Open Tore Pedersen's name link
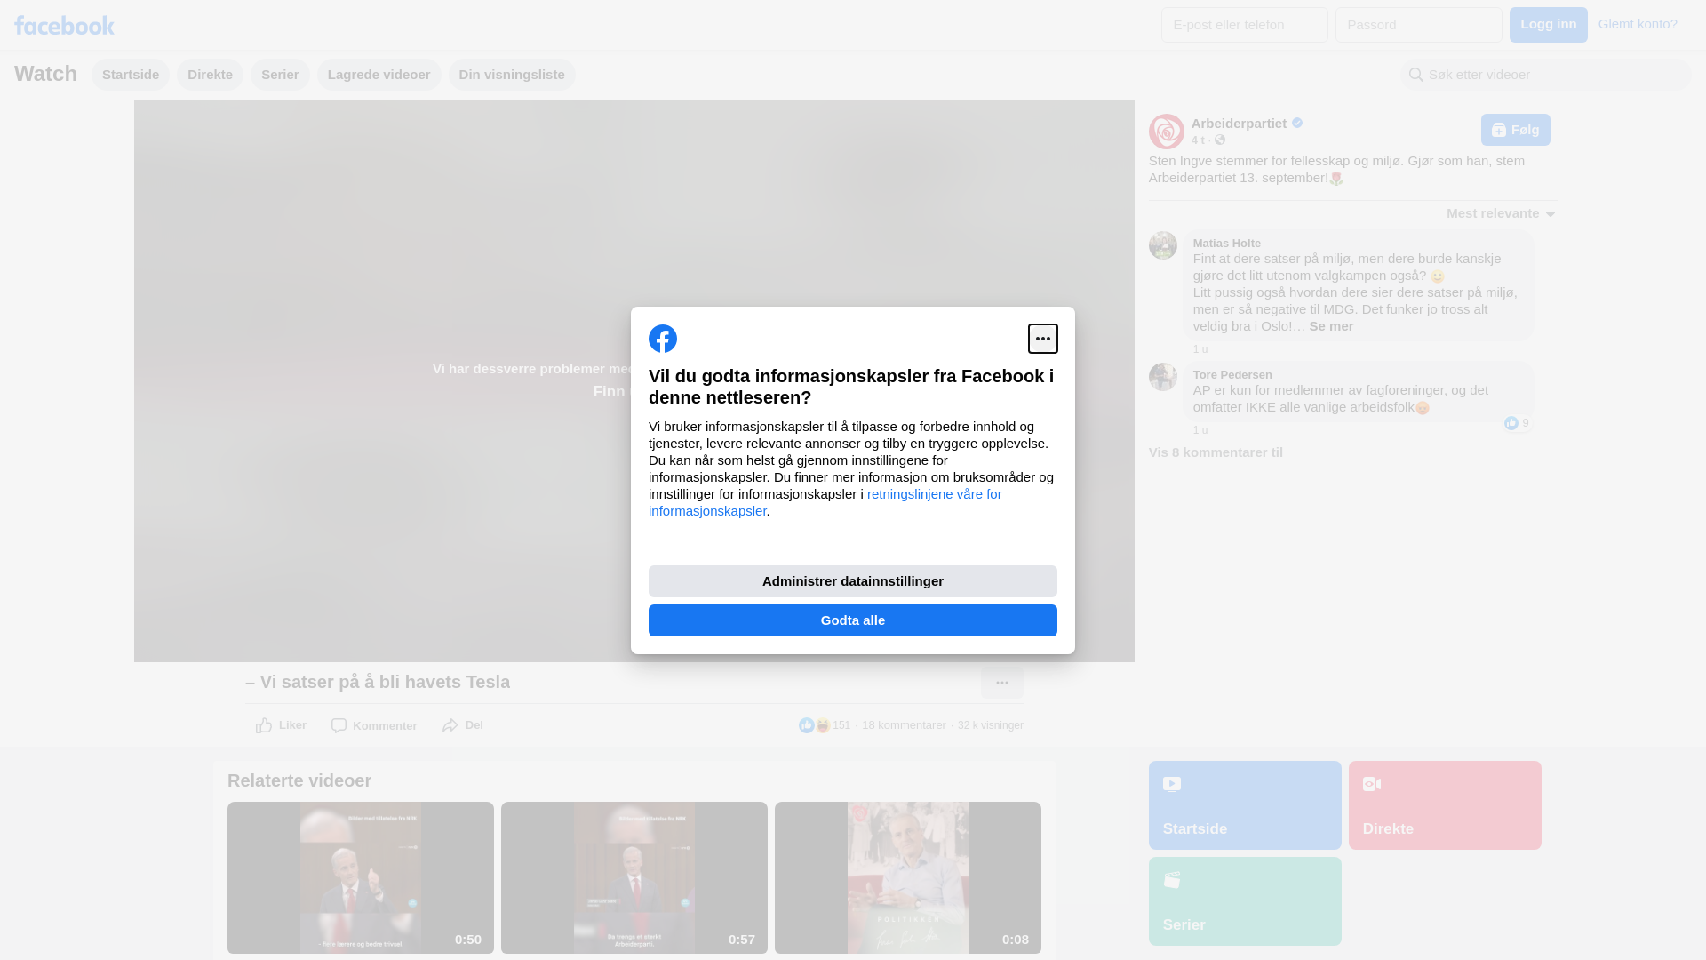The width and height of the screenshot is (1706, 960). tap(1232, 375)
